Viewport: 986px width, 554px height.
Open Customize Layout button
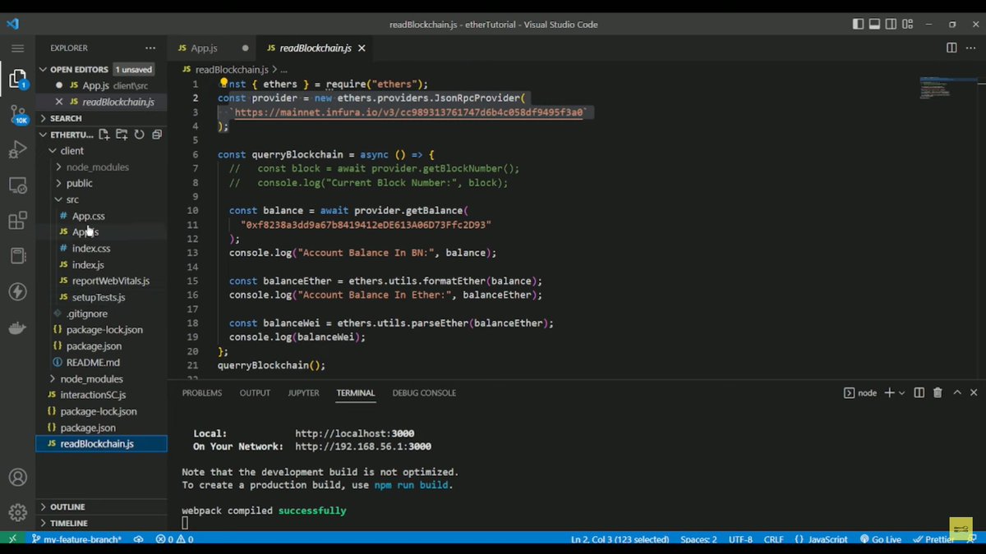pos(909,24)
